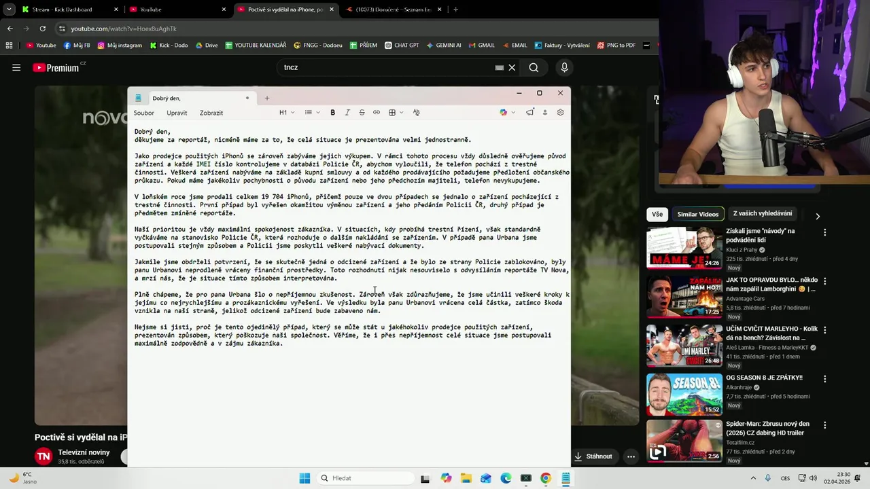Open options for 'UČÍM CVIČIT MARLEYHO' video
This screenshot has height=489, width=870.
825,330
